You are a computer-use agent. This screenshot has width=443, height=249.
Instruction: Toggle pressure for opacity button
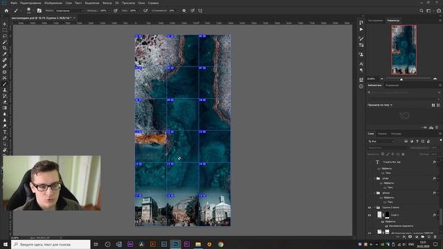[x=116, y=10]
